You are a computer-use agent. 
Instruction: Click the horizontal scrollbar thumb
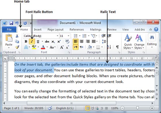tap(72, 103)
